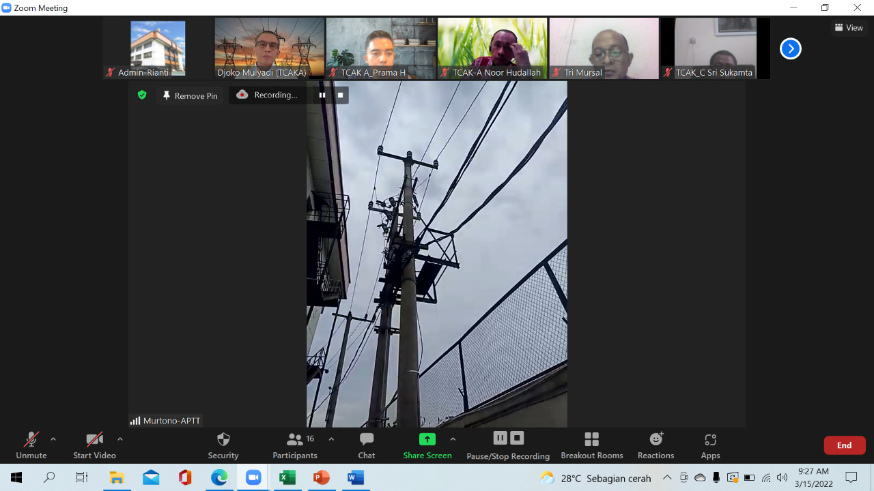
Task: Select Admin-Rianti video thumbnail
Action: (x=158, y=48)
